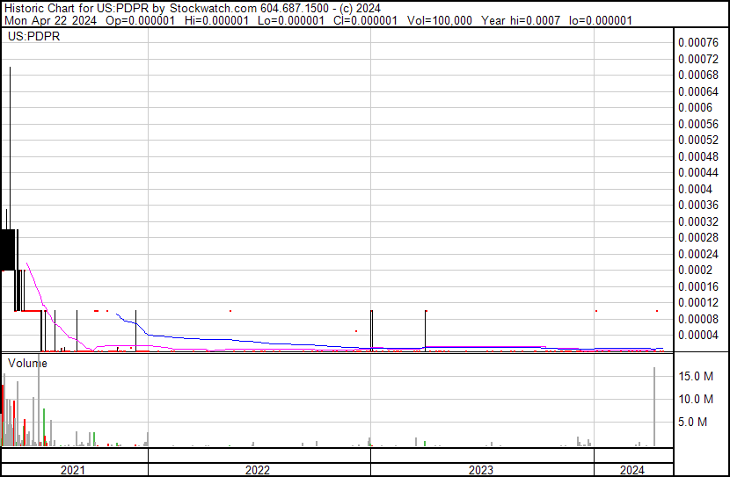Click the 10.0 M volume axis label
This screenshot has height=477, width=730.
(695, 400)
